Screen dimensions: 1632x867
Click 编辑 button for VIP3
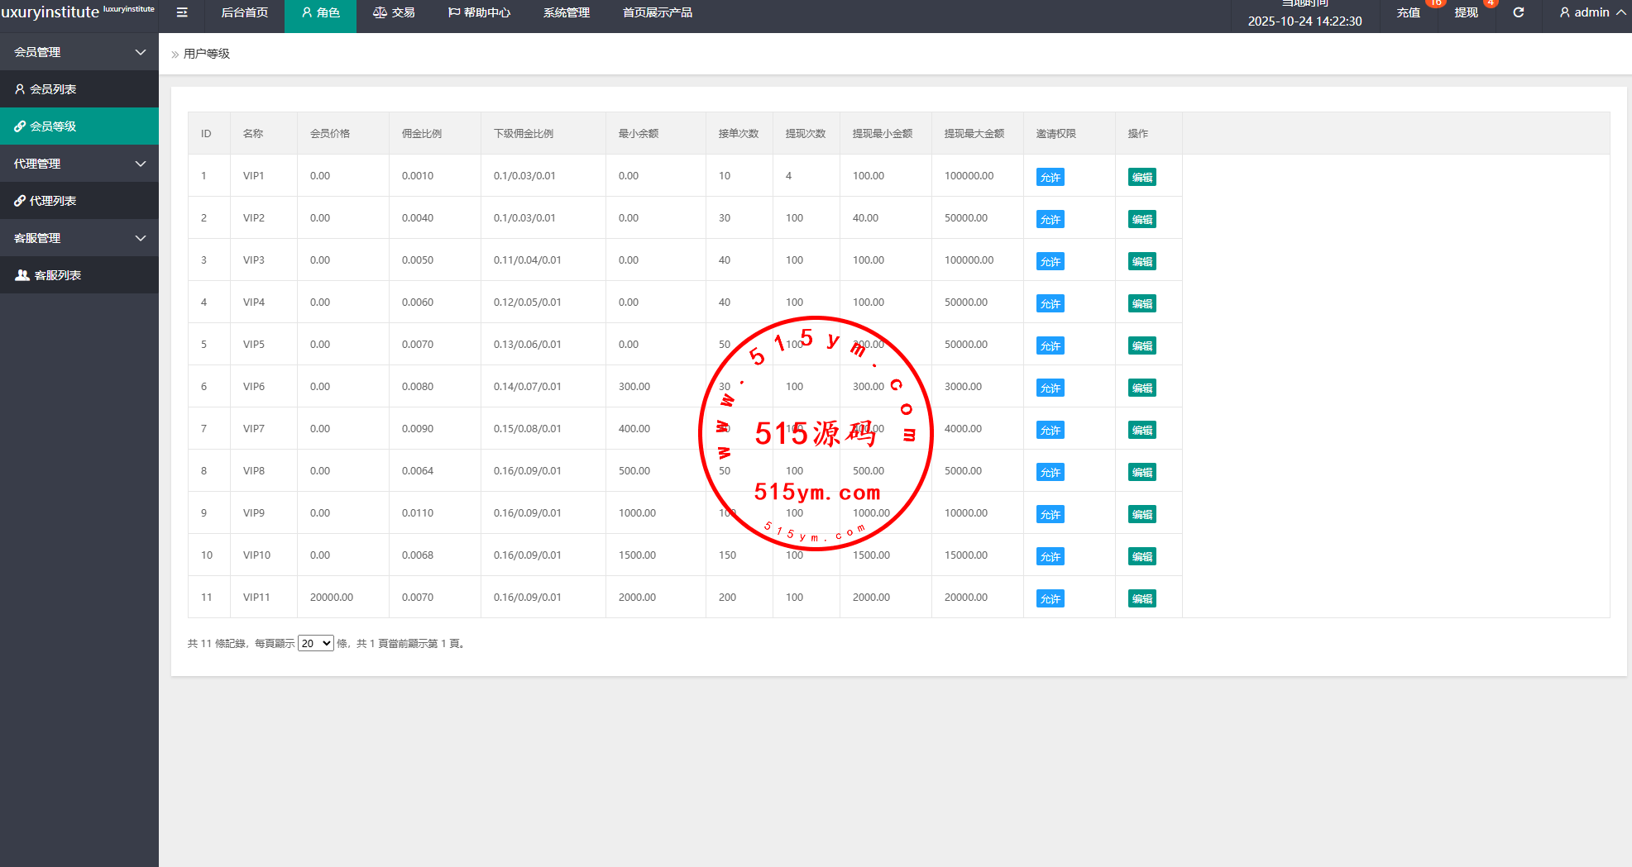[x=1141, y=262]
